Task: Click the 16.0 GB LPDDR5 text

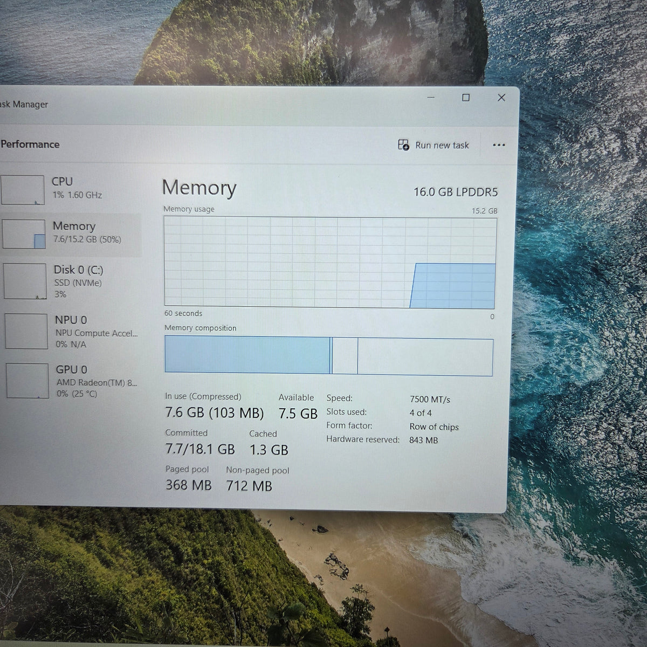Action: [x=456, y=192]
